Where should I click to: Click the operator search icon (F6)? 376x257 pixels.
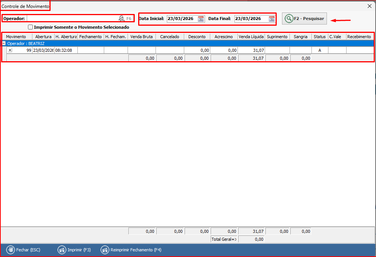(x=122, y=18)
